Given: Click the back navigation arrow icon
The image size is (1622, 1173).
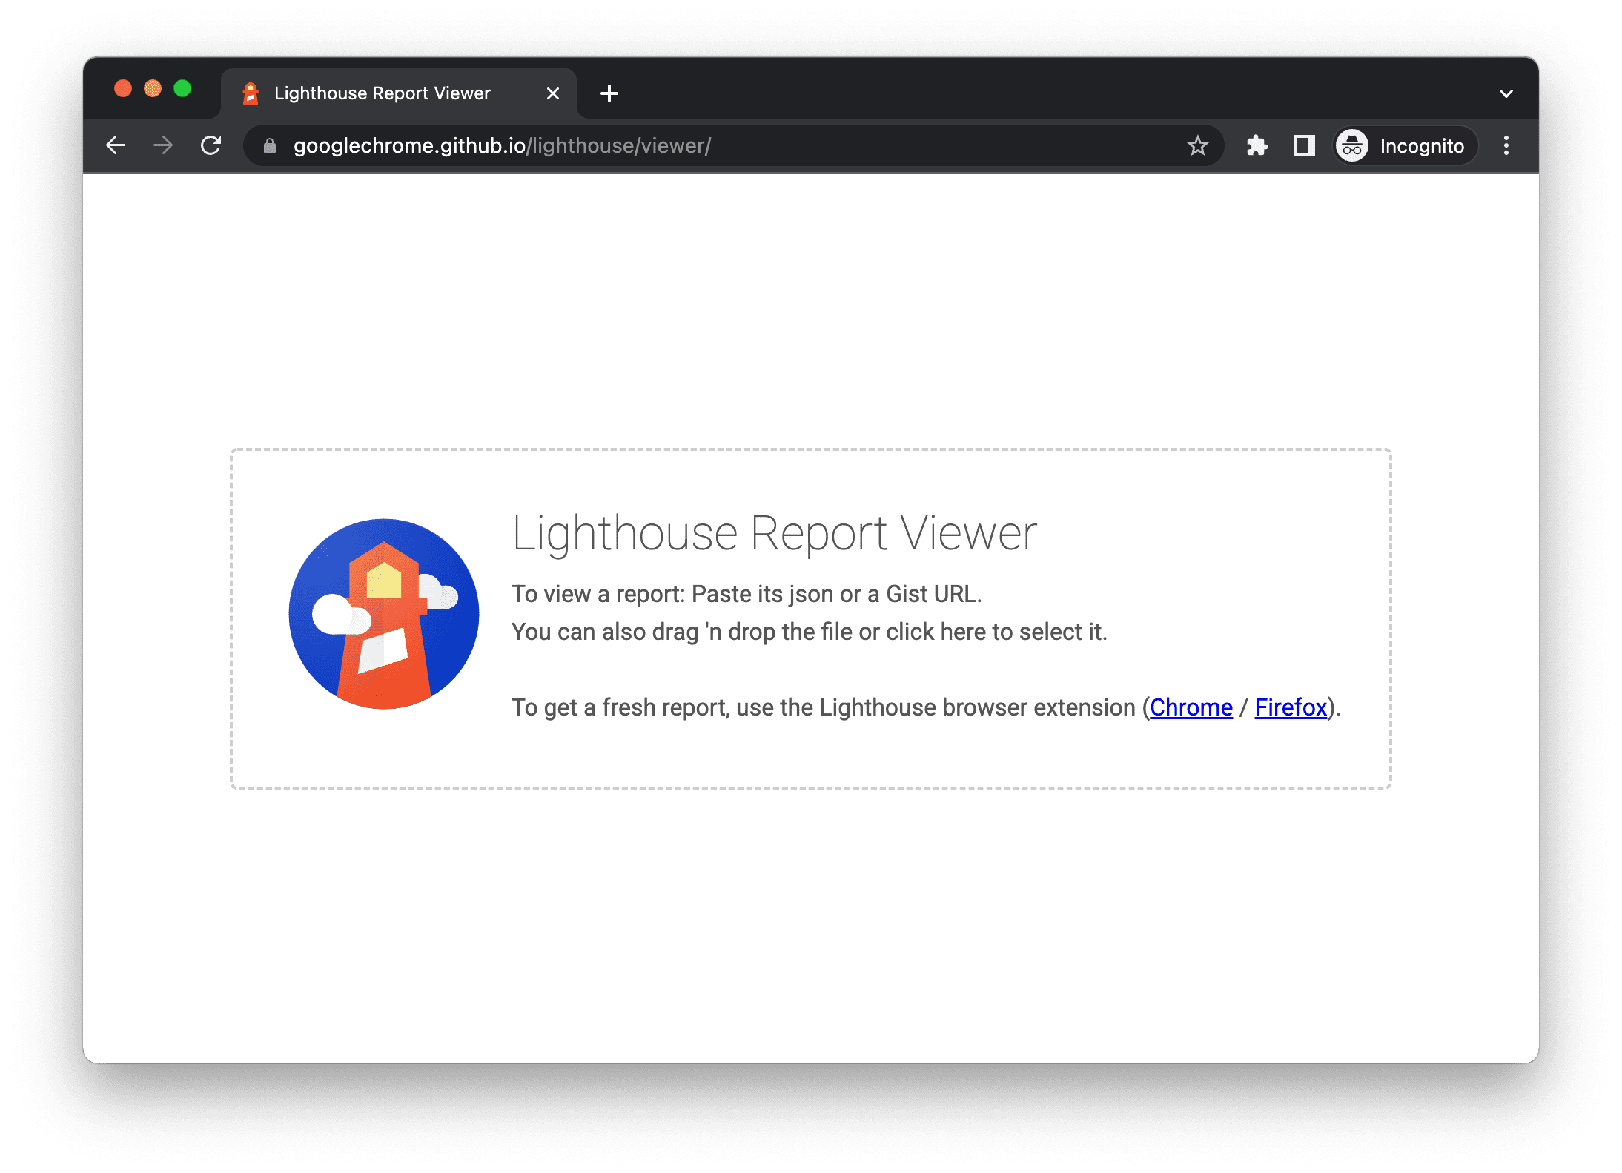Looking at the screenshot, I should [x=116, y=145].
